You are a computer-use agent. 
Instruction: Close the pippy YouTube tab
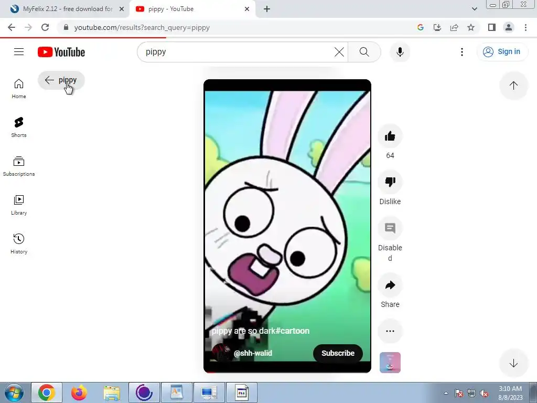[x=247, y=9]
